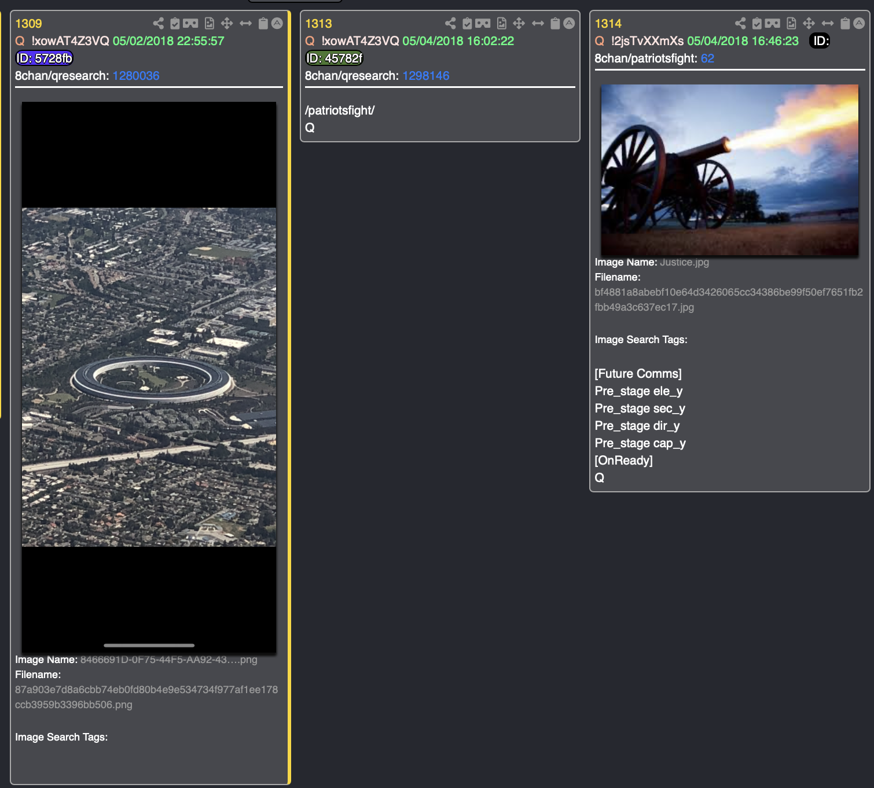The width and height of the screenshot is (874, 788).
Task: Click four-way move arrows icon on post 1314
Action: coord(809,23)
